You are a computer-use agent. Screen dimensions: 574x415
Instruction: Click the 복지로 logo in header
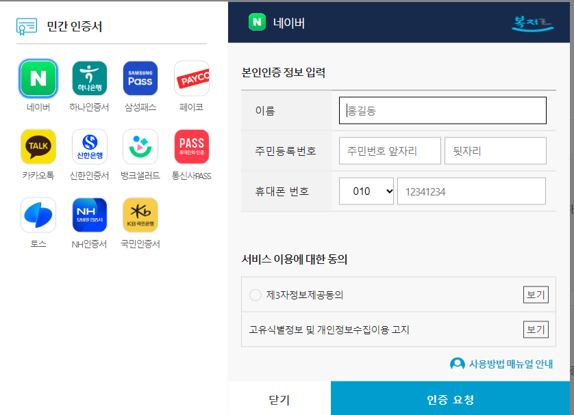point(533,24)
